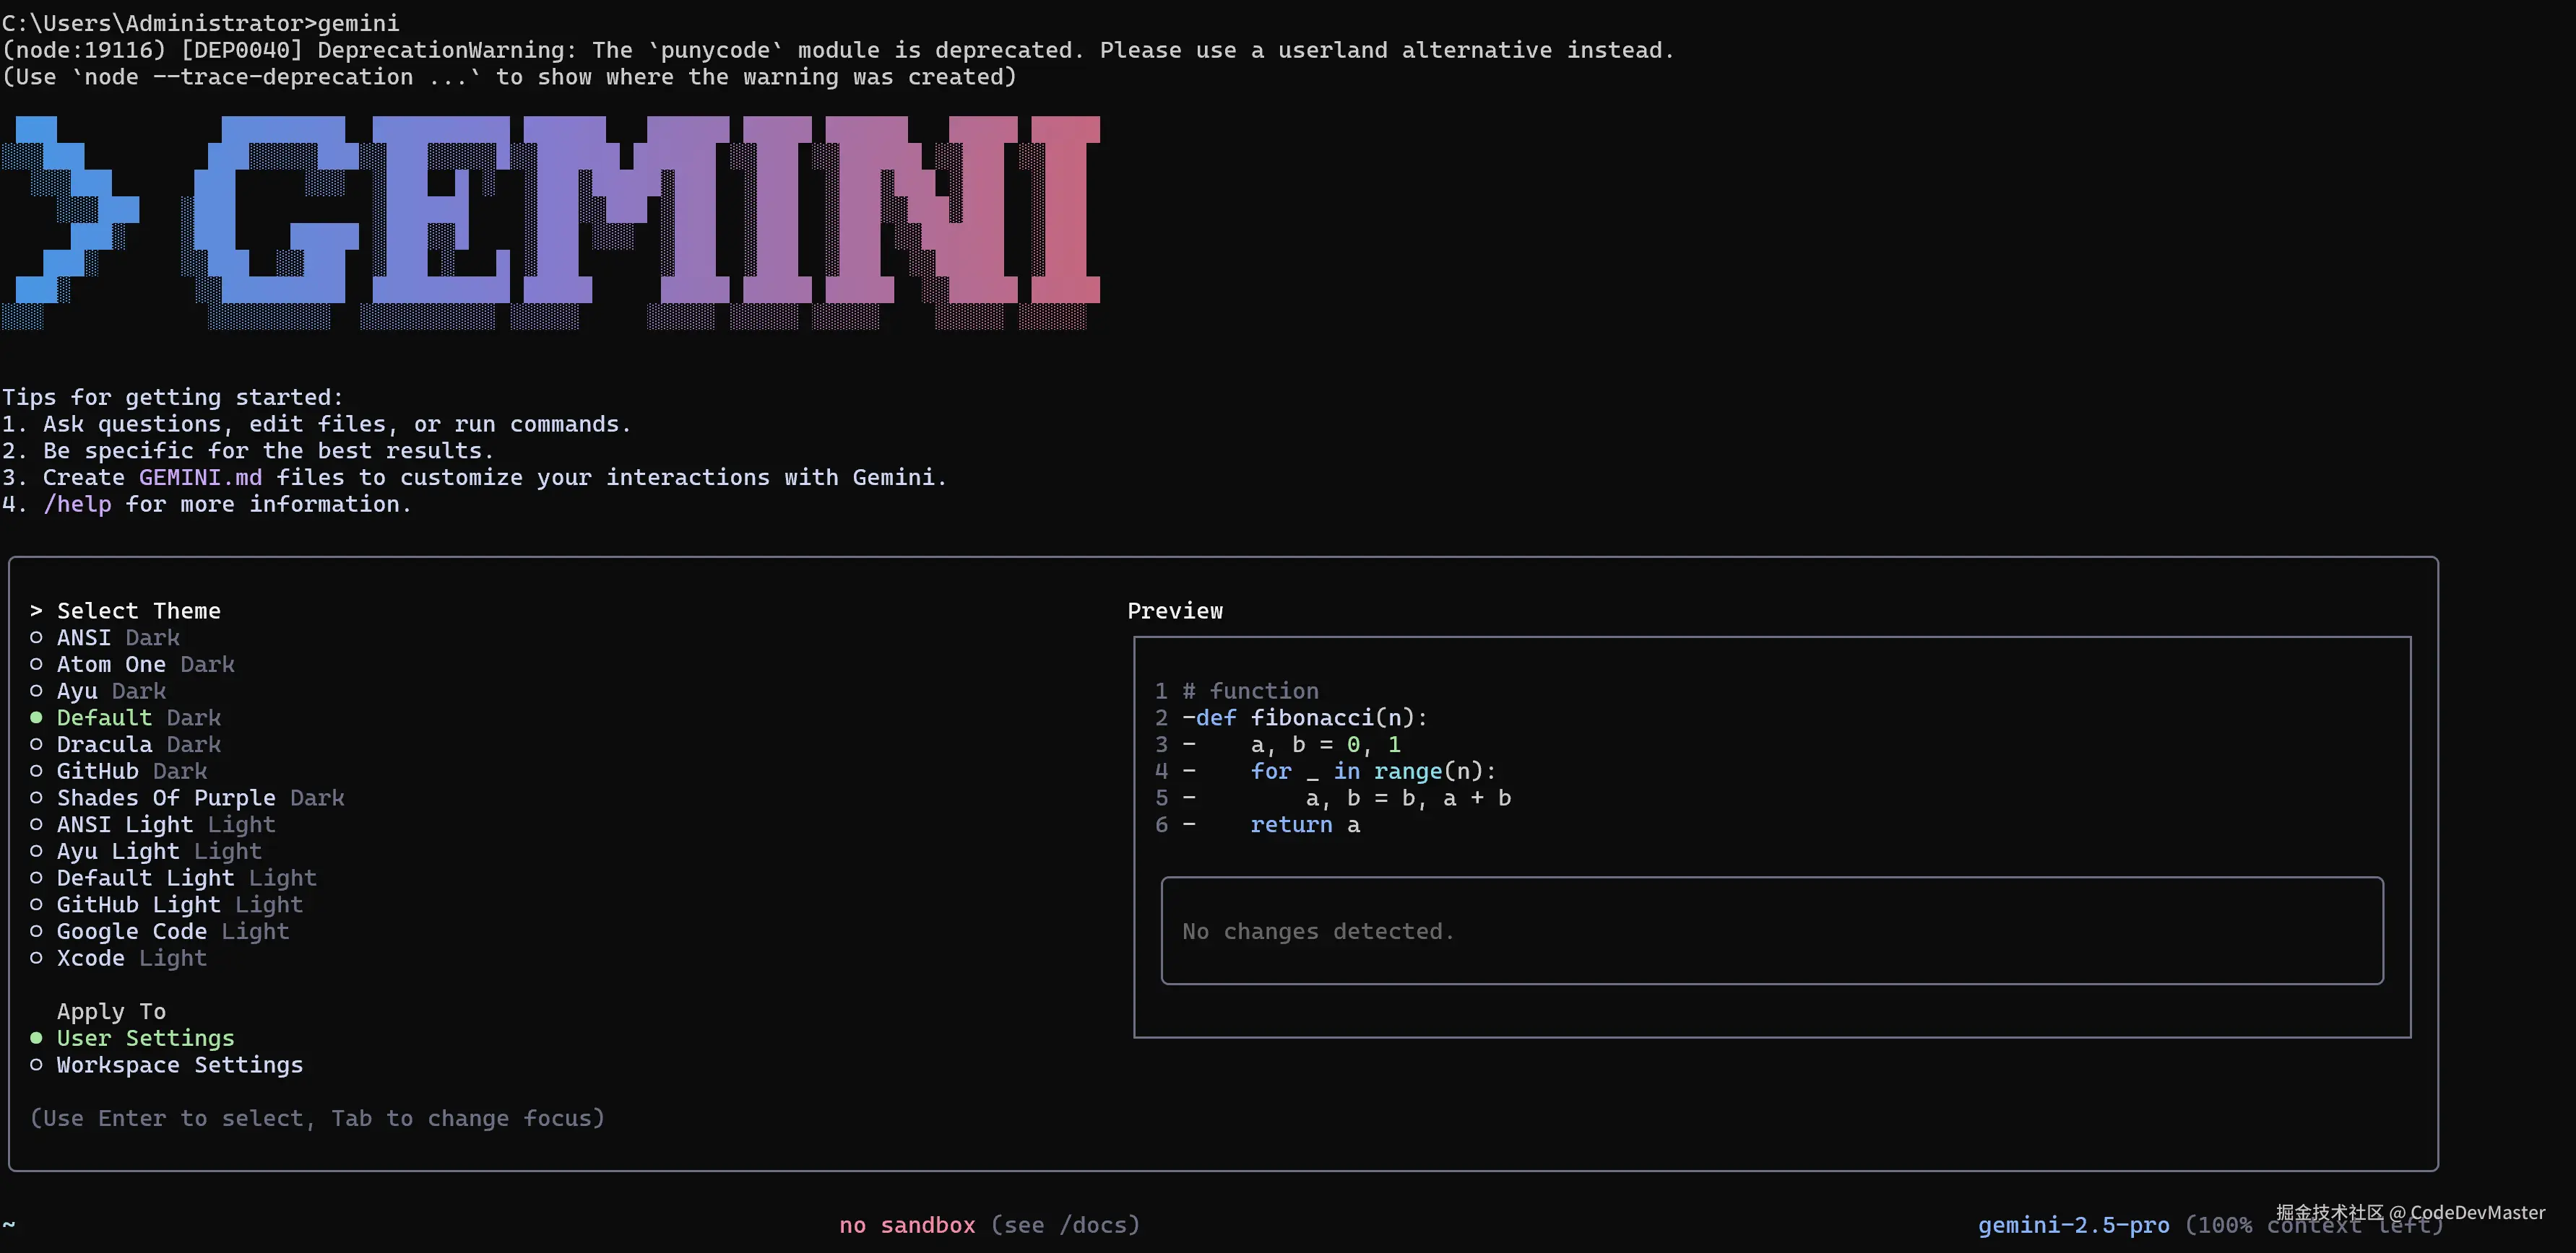
Task: Click the C:\Users\Administrator>gemini prompt line
Action: pyautogui.click(x=200, y=23)
